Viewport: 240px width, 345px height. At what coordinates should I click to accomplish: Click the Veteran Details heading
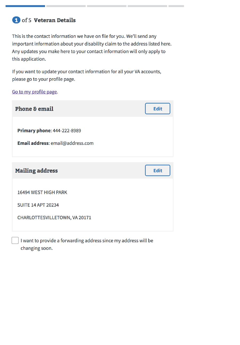[x=55, y=20]
